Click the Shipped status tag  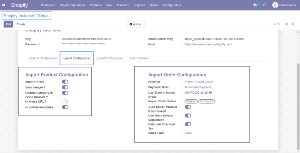tap(191, 101)
